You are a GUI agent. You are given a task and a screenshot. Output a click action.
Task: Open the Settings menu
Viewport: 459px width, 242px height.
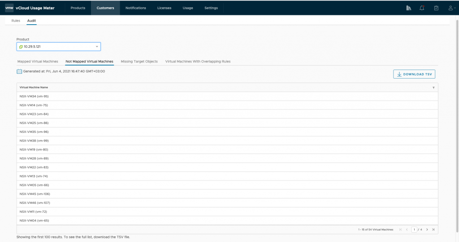[x=211, y=8]
